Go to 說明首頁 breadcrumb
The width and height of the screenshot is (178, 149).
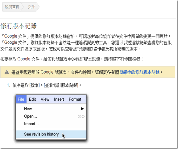point(12,7)
